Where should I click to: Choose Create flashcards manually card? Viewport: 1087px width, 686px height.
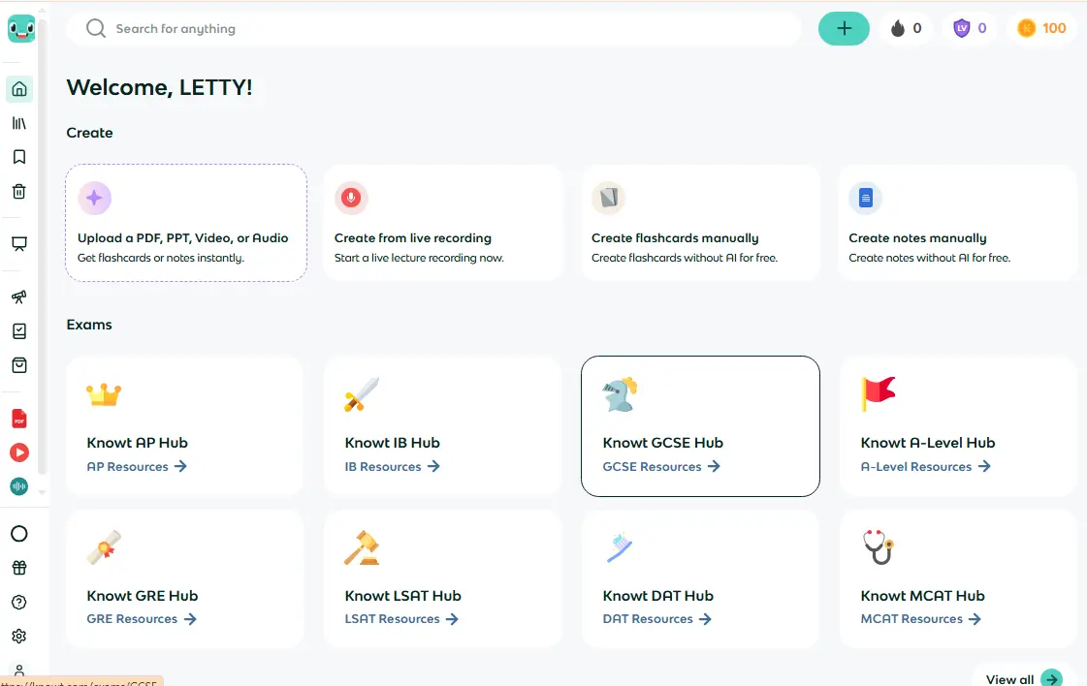pyautogui.click(x=701, y=223)
